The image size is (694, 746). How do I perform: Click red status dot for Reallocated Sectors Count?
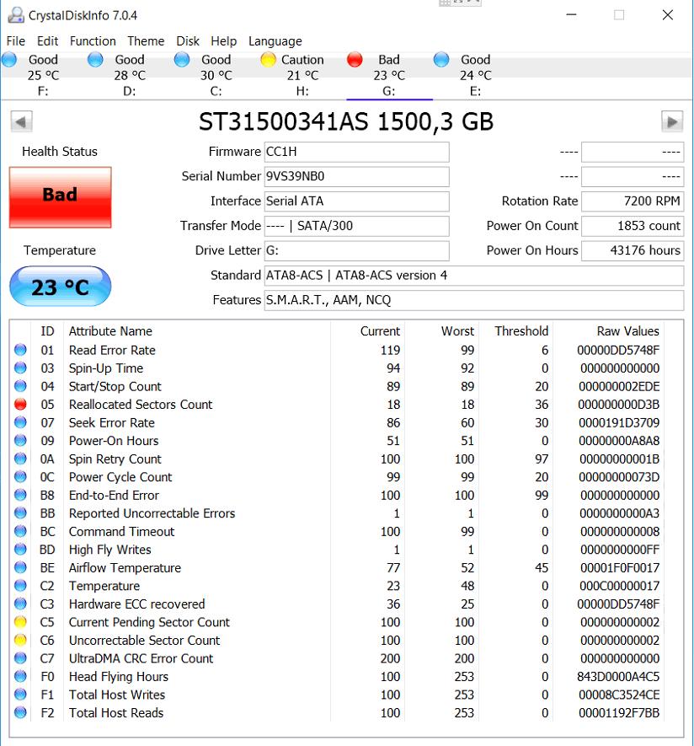[20, 405]
